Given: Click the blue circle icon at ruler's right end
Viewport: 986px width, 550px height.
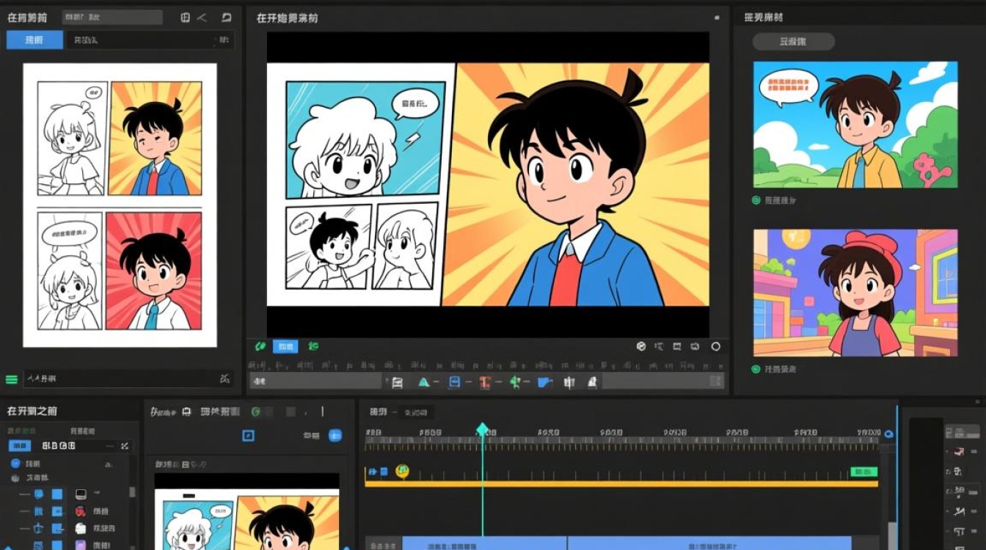Looking at the screenshot, I should pos(889,433).
